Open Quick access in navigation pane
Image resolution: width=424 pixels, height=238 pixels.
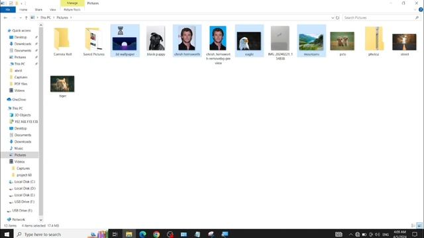19,30
